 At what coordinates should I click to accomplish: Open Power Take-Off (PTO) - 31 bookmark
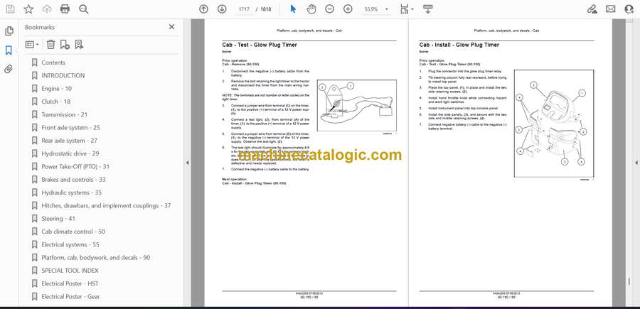75,167
